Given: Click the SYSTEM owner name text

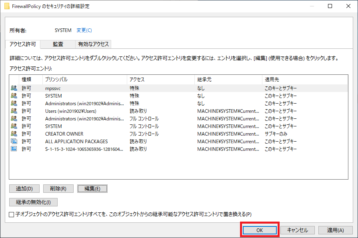Looking at the screenshot, I should coord(63,30).
